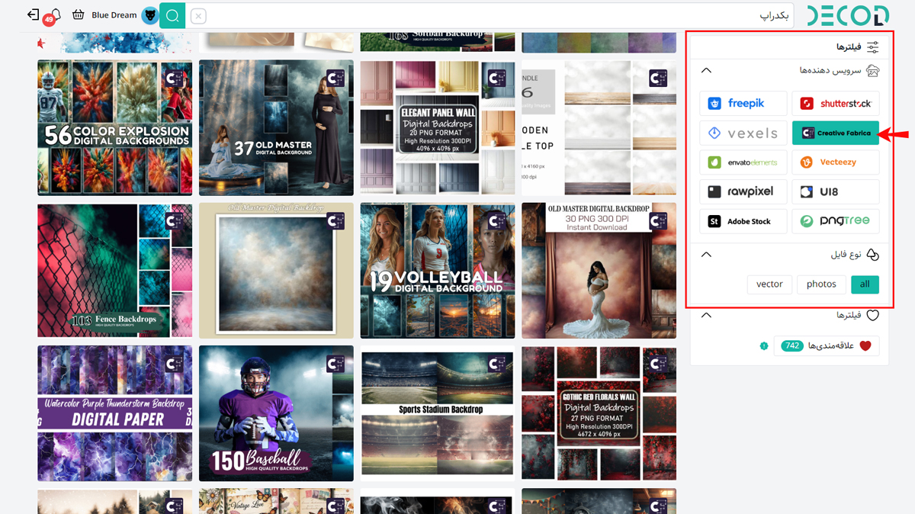Click the Blue Dream username
The height and width of the screenshot is (514, 915).
click(114, 15)
